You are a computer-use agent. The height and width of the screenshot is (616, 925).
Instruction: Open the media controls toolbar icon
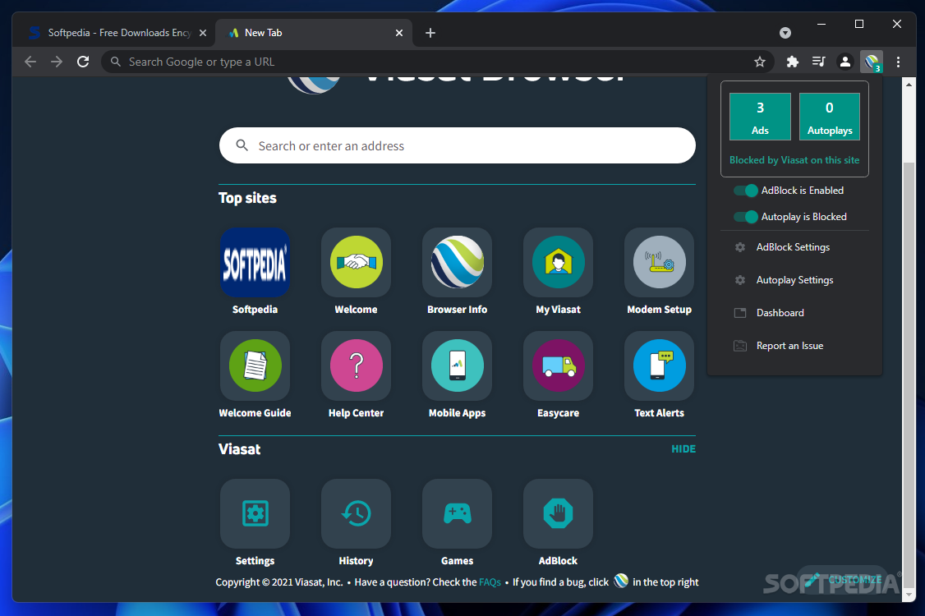[818, 62]
